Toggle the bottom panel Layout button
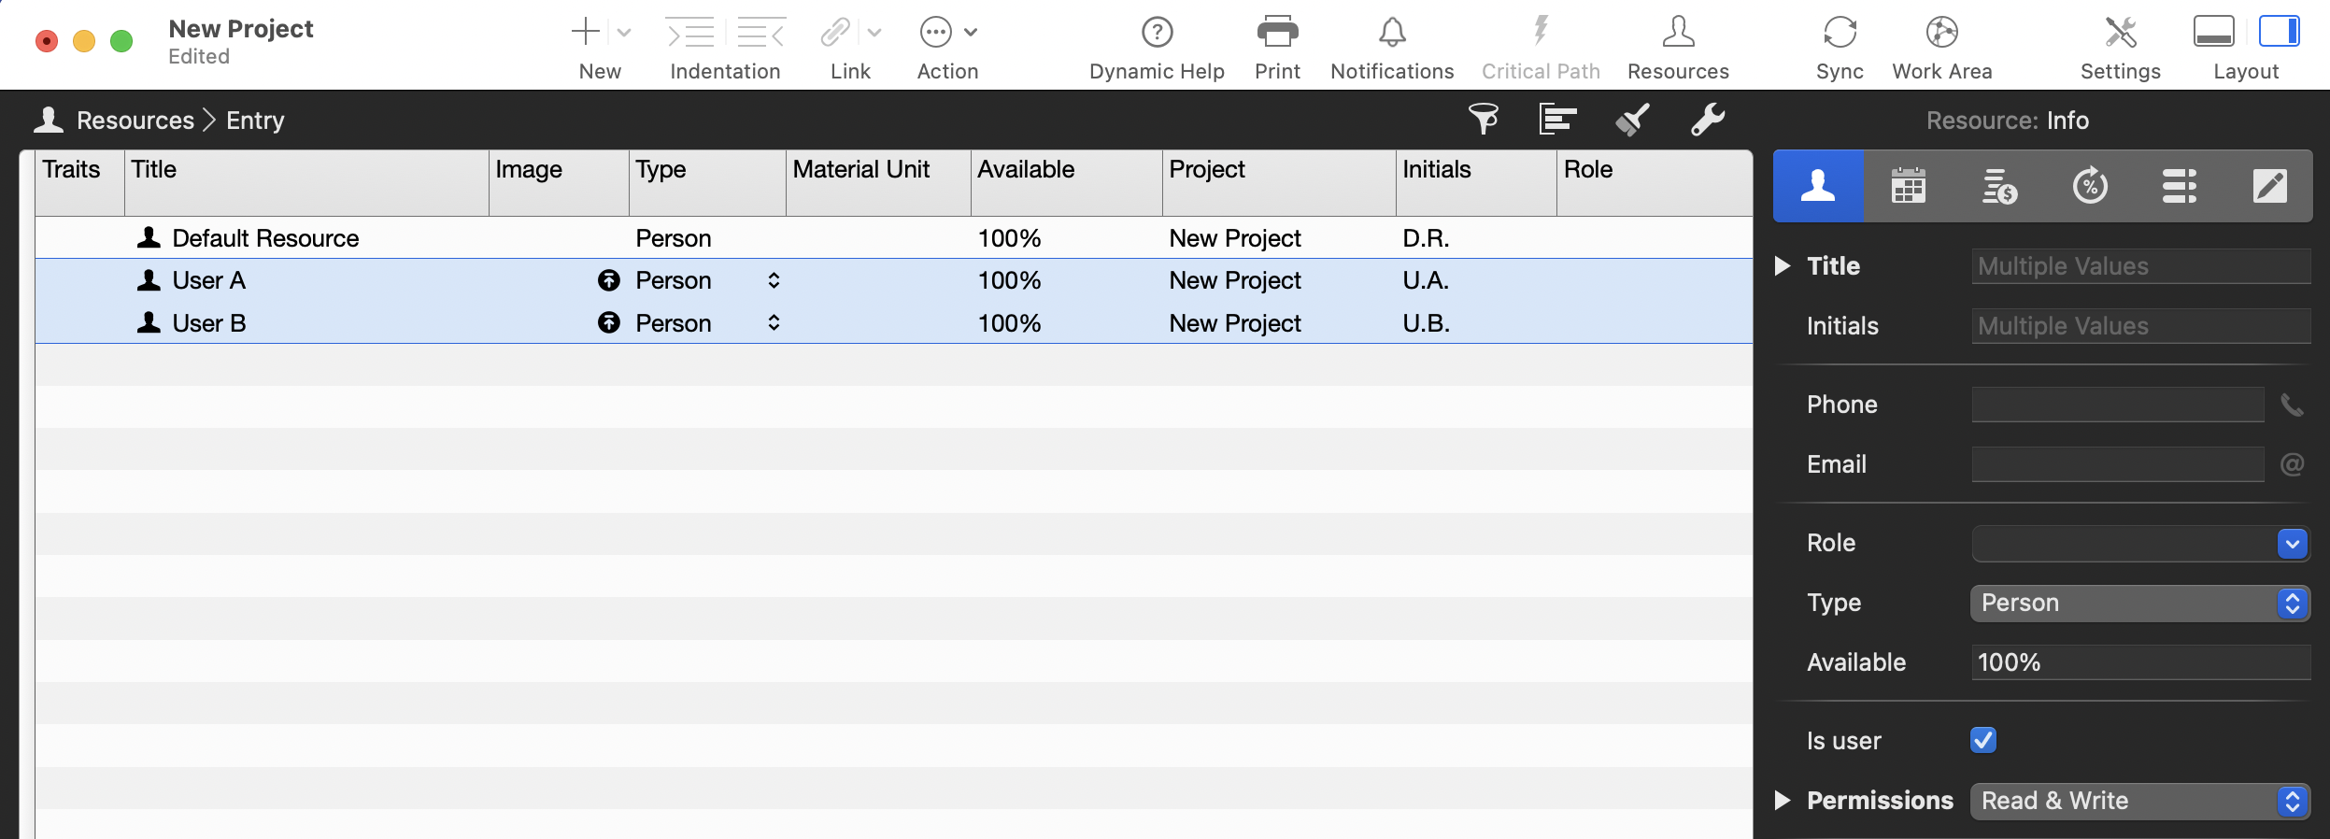Viewport: 2330px width, 839px height. pyautogui.click(x=2213, y=31)
